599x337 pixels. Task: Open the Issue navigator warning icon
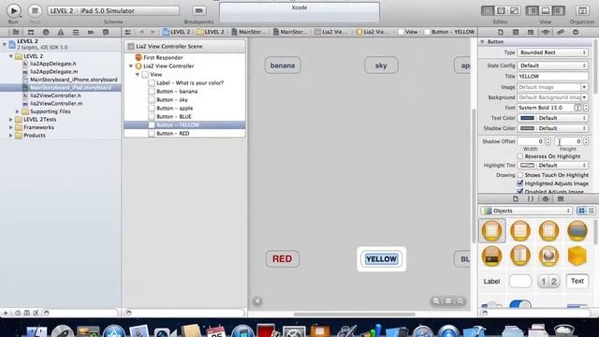61,32
